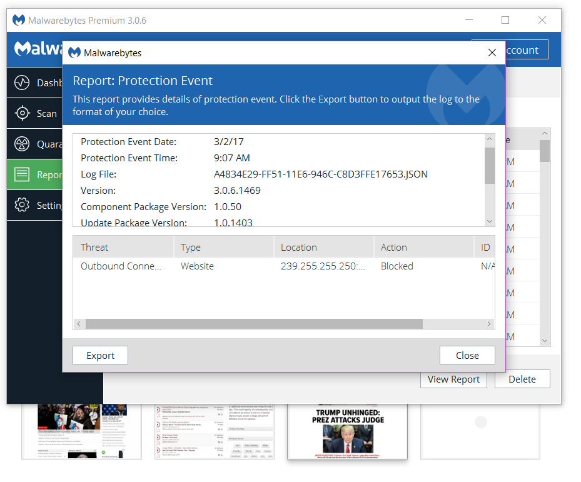Click the details pane vertical scrollbar thumb
Viewport: 581px width, 482px height.
point(490,166)
